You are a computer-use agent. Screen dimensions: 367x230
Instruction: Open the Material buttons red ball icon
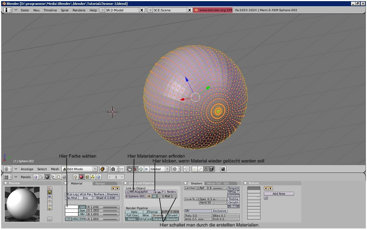tap(81, 177)
